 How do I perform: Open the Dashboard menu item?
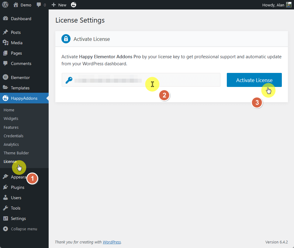(x=21, y=19)
